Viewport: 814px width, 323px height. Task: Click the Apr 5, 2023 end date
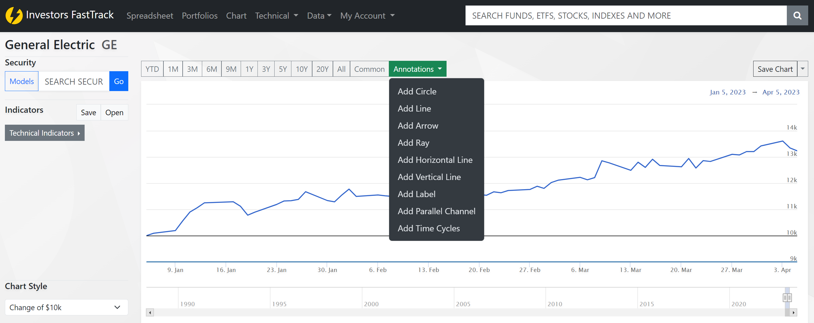781,92
